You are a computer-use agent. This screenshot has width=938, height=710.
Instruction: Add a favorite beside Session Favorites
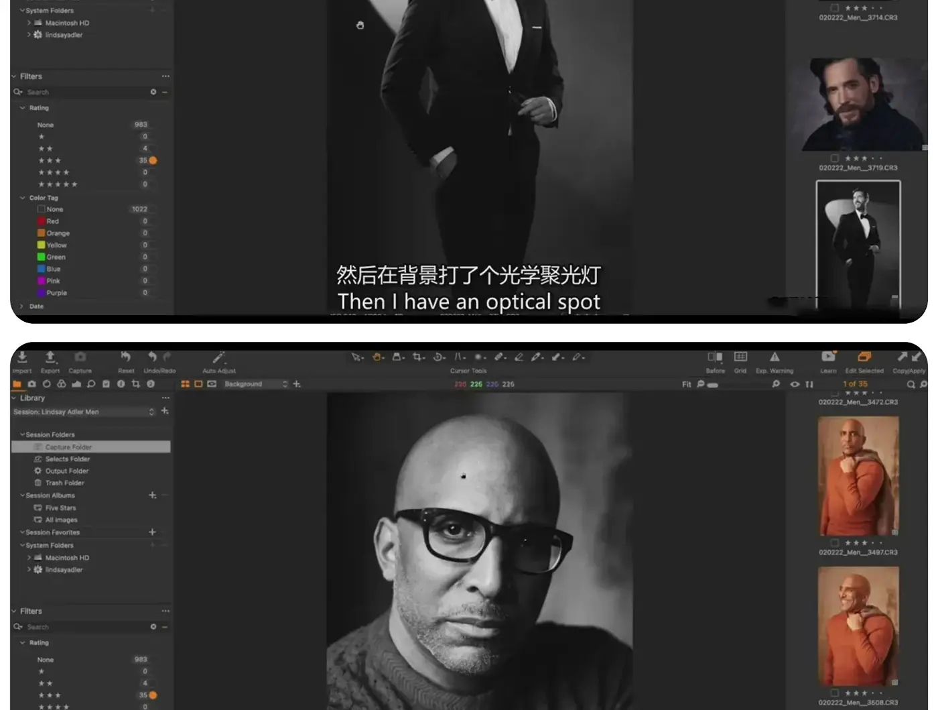(x=152, y=532)
